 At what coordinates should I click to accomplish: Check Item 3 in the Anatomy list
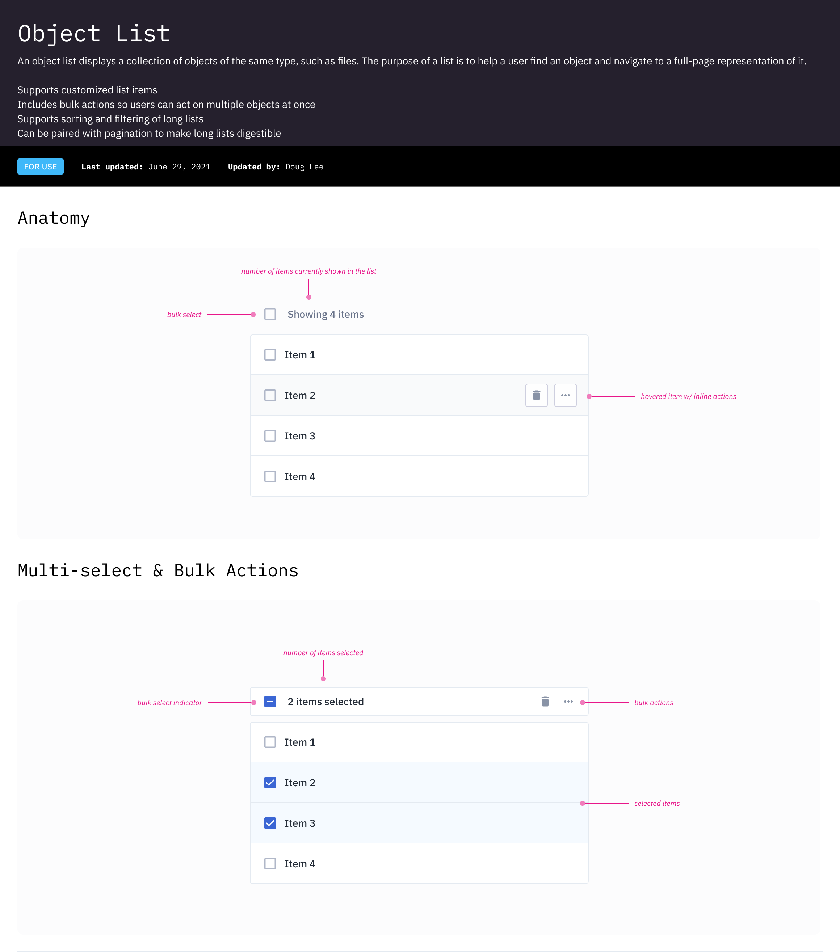point(270,436)
